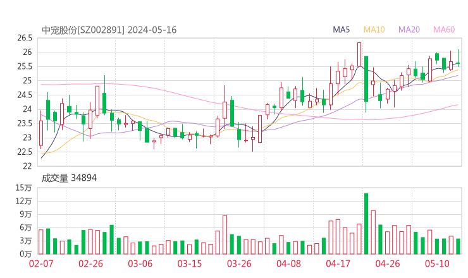Click the highest red candlestick above 26

[359, 54]
